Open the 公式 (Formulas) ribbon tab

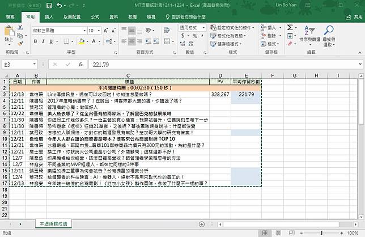click(95, 17)
